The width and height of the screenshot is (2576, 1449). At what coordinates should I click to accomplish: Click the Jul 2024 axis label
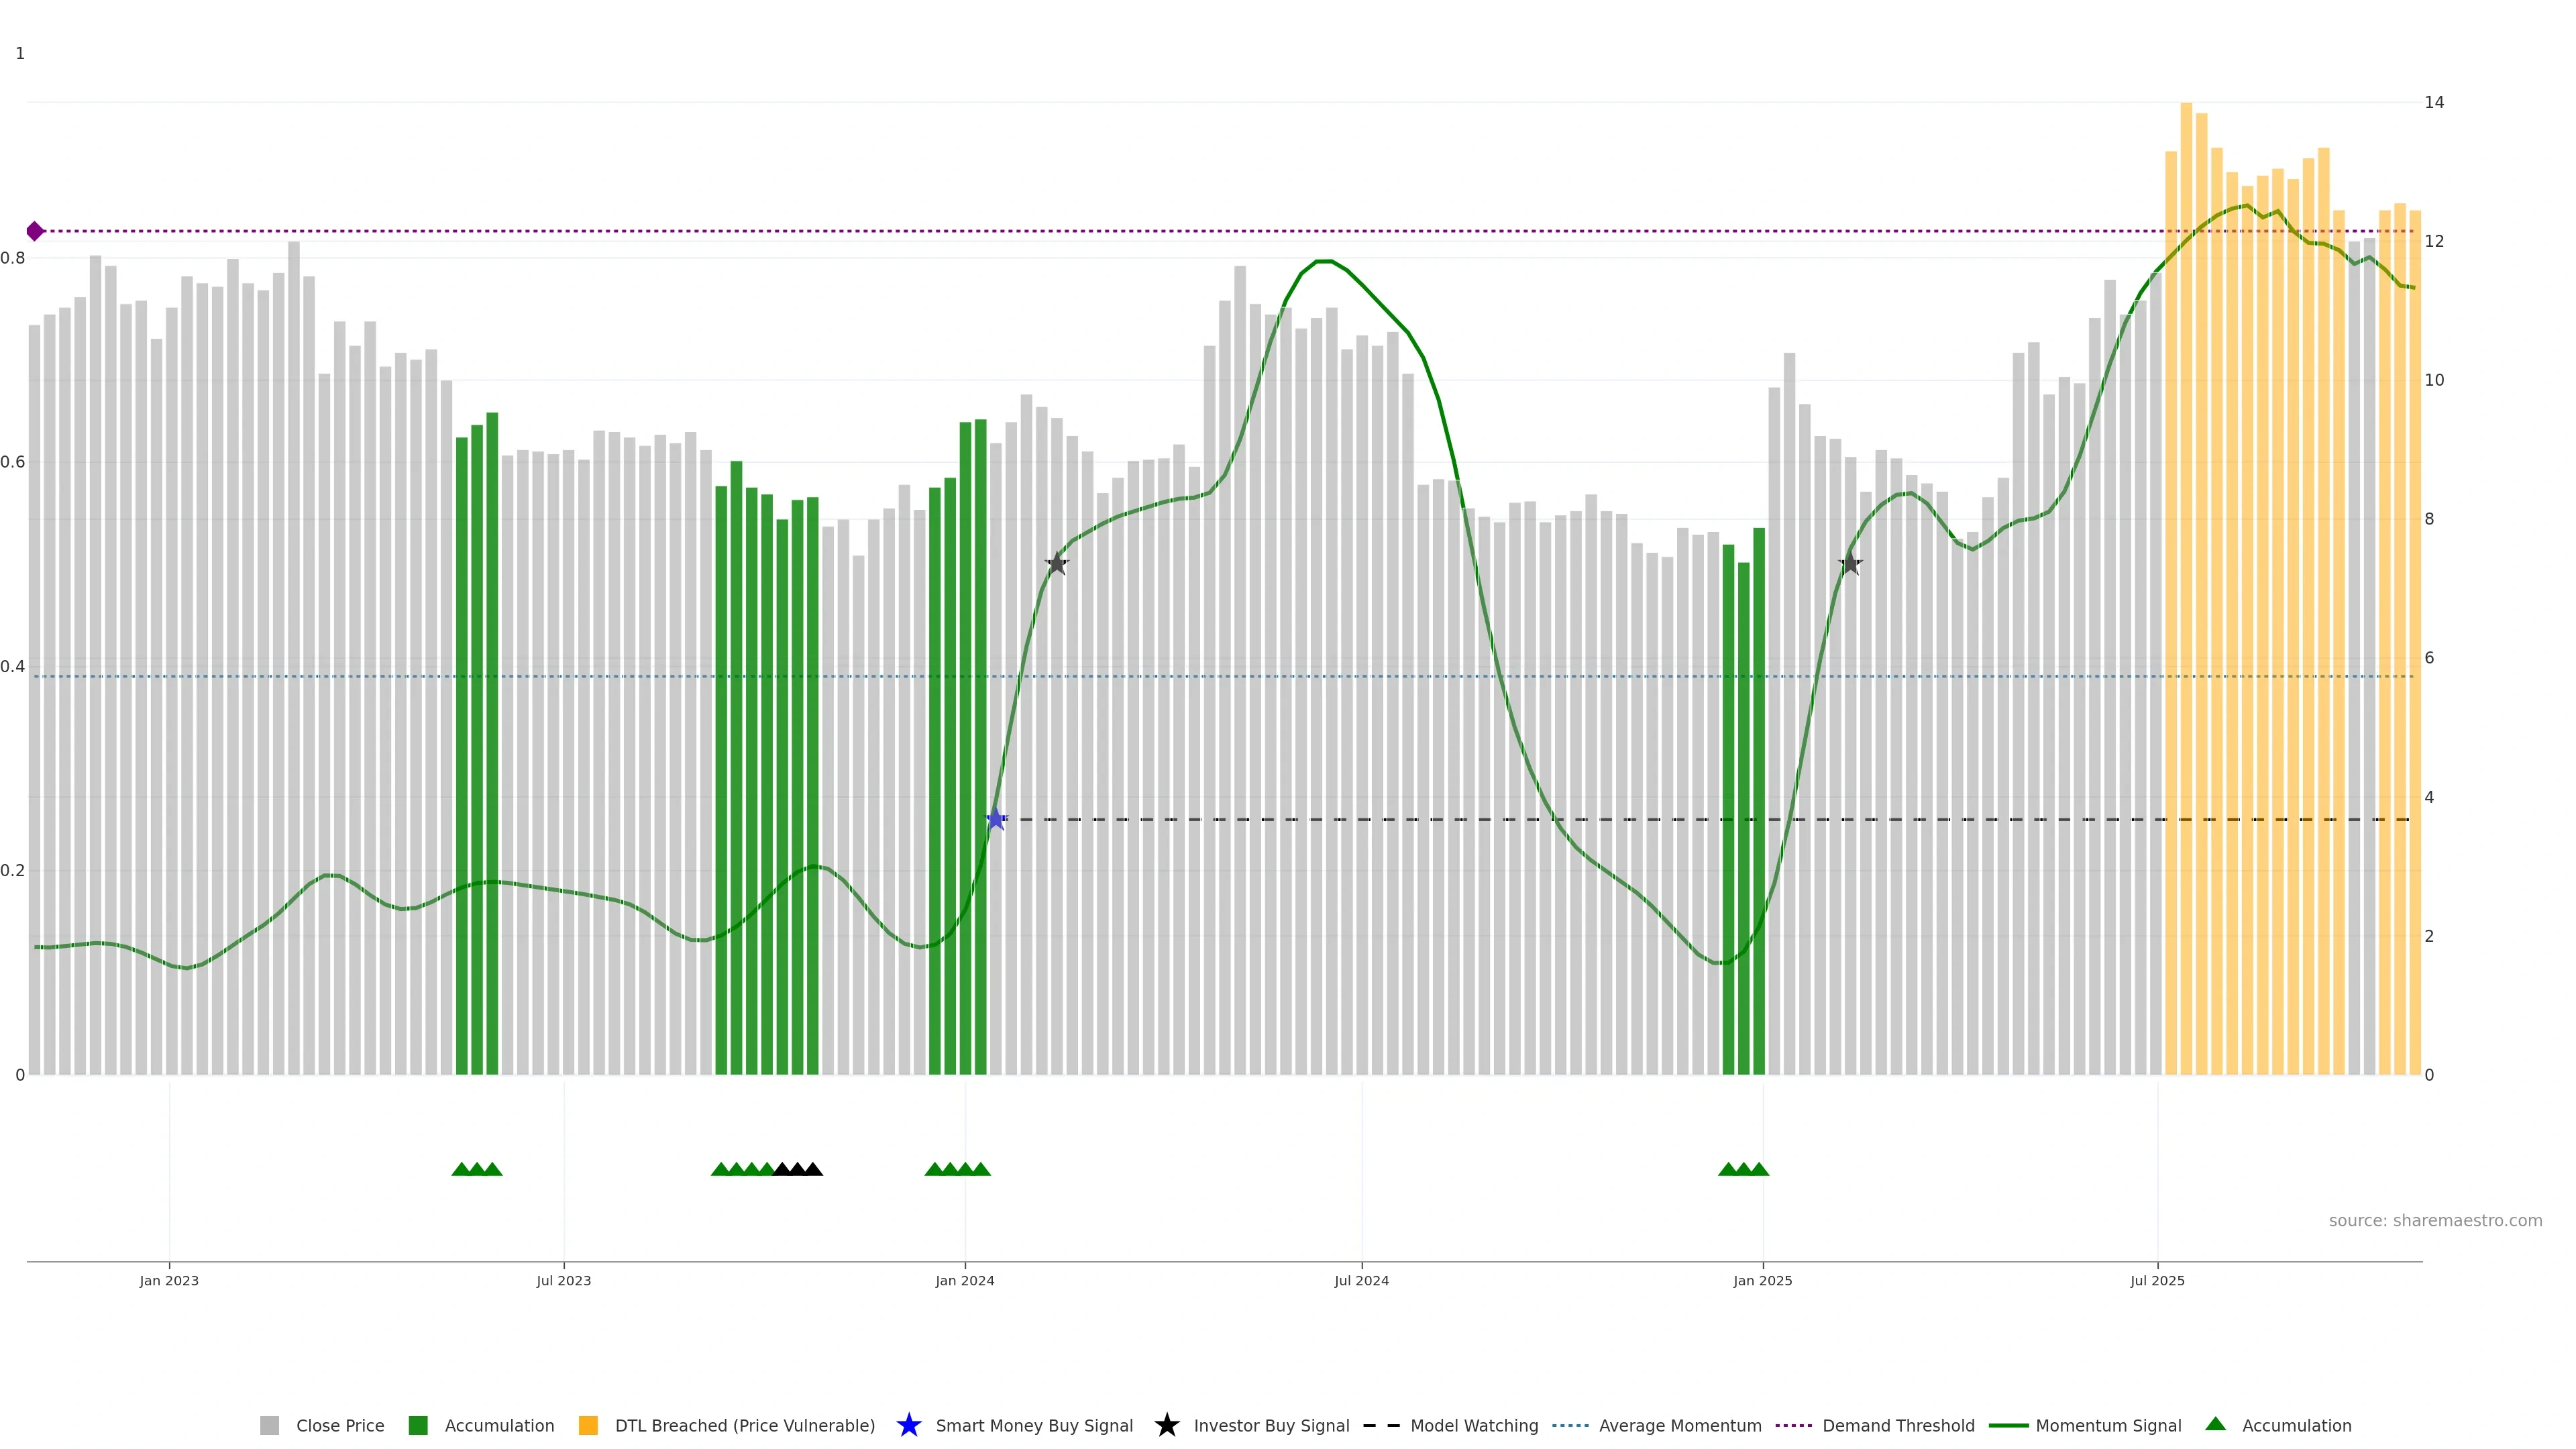tap(1361, 1280)
